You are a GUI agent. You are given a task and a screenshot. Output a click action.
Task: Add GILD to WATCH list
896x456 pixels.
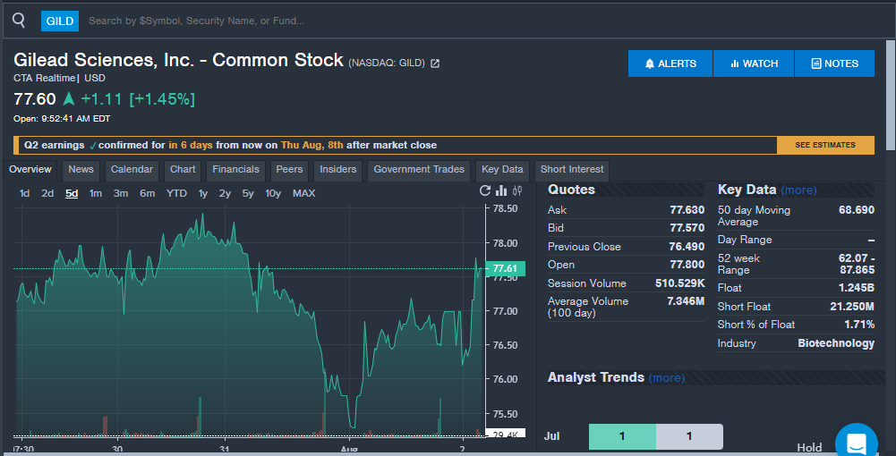[754, 63]
